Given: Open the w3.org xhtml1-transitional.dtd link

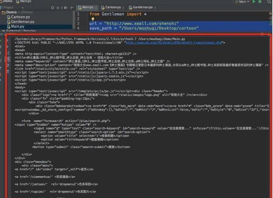Looking at the screenshot, I should point(174,43).
